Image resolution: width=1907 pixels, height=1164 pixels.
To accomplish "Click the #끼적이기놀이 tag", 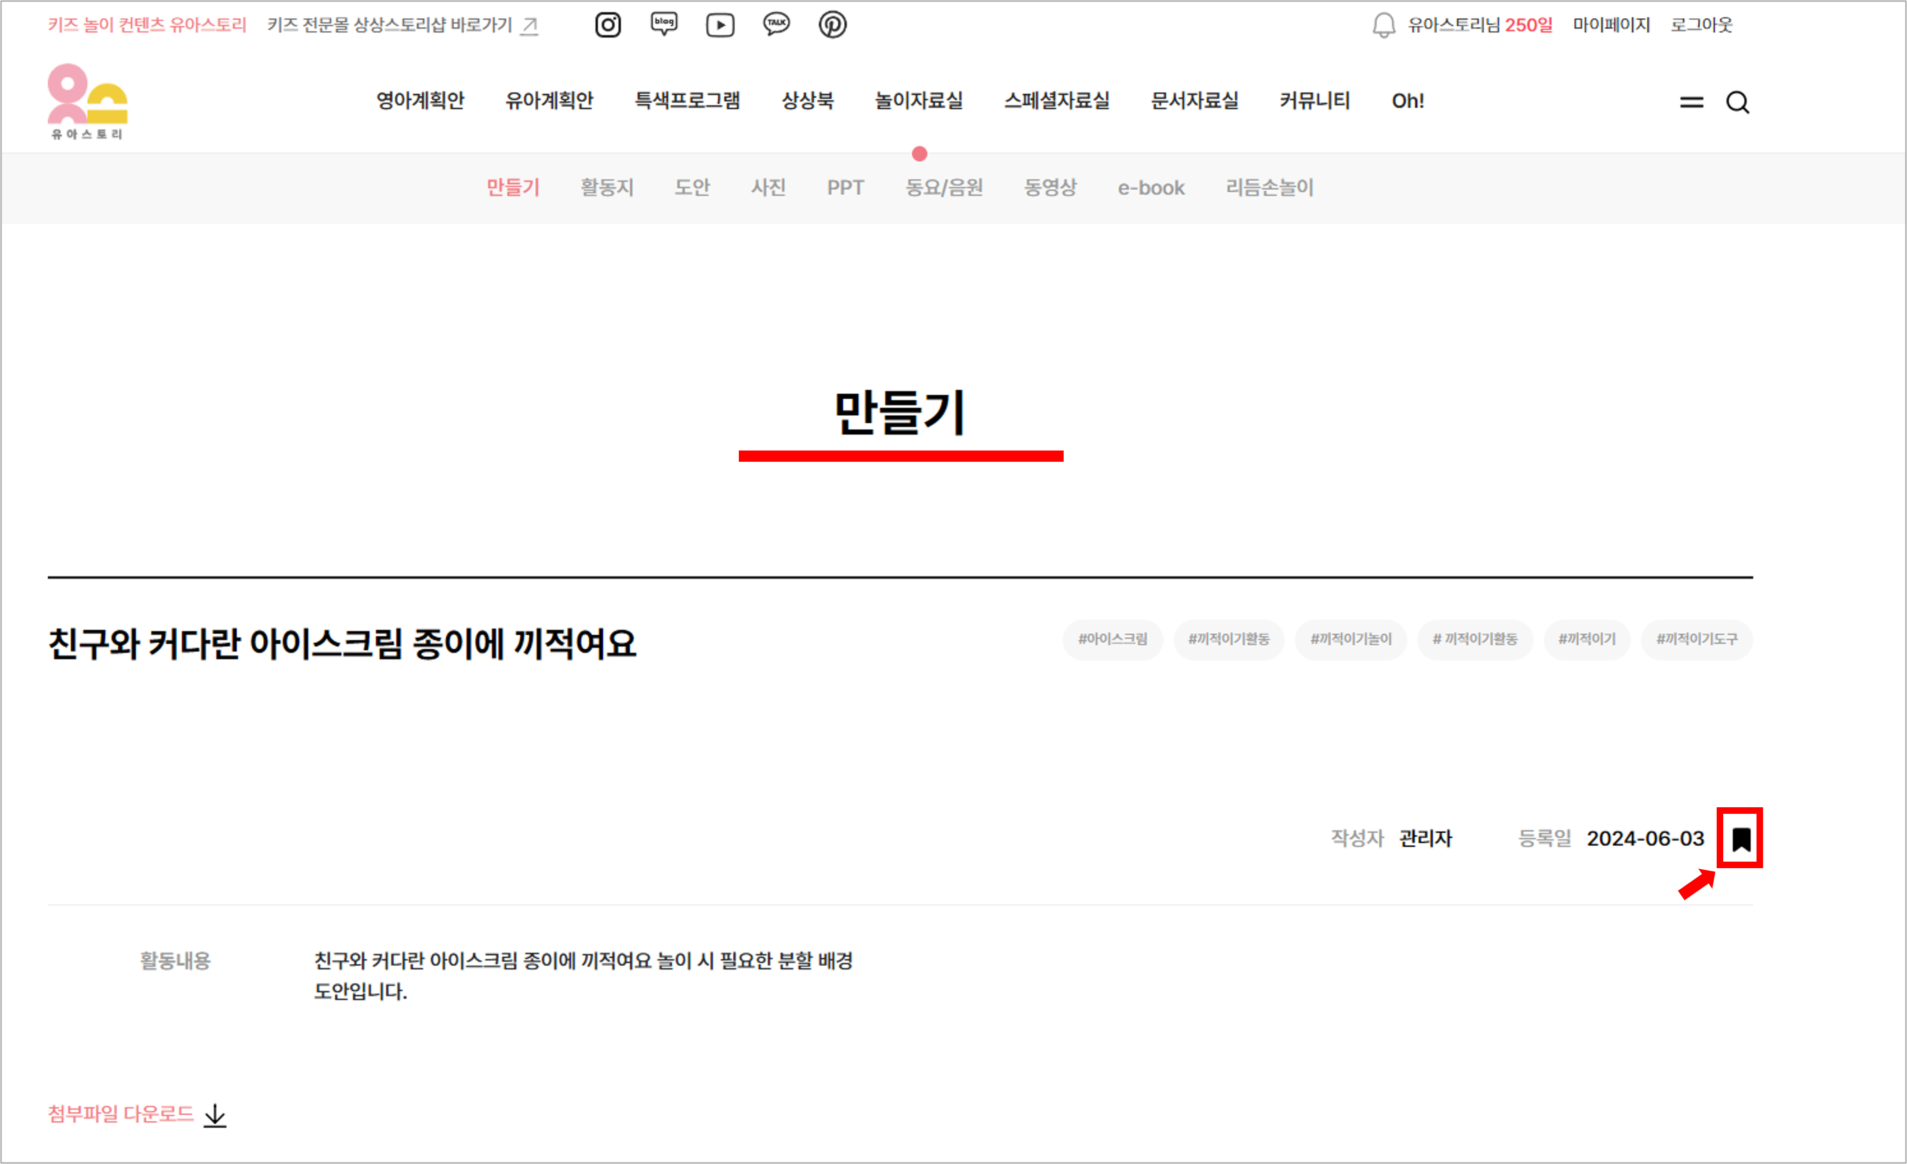I will [1351, 639].
